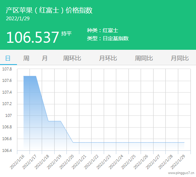
Task: Open the 月 monthly tab
Action: (45, 58)
